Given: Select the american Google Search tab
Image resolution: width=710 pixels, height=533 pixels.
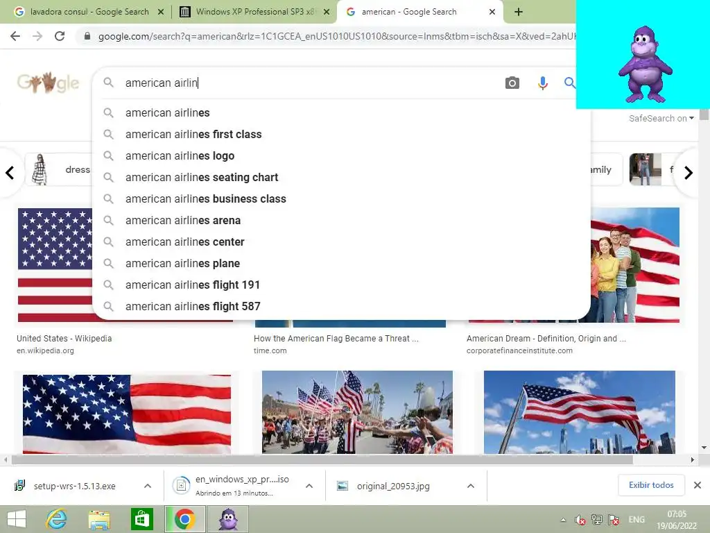Looking at the screenshot, I should [419, 12].
